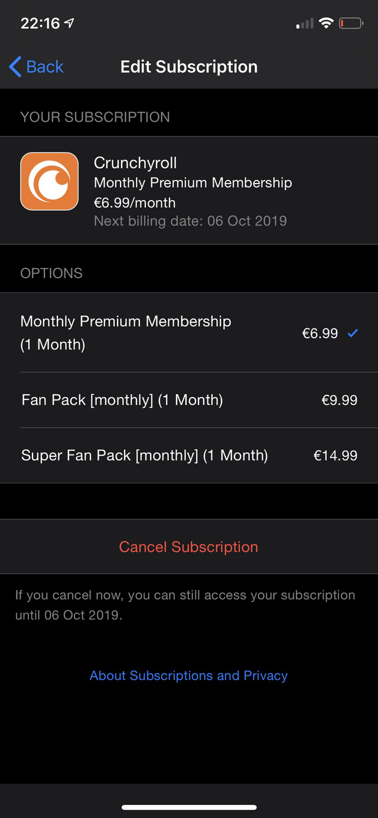This screenshot has width=378, height=818.
Task: Tap the Edit Subscription title
Action: coord(189,67)
